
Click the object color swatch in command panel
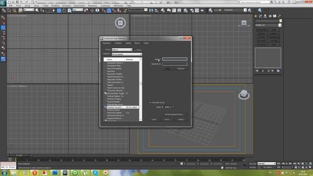pos(280,21)
